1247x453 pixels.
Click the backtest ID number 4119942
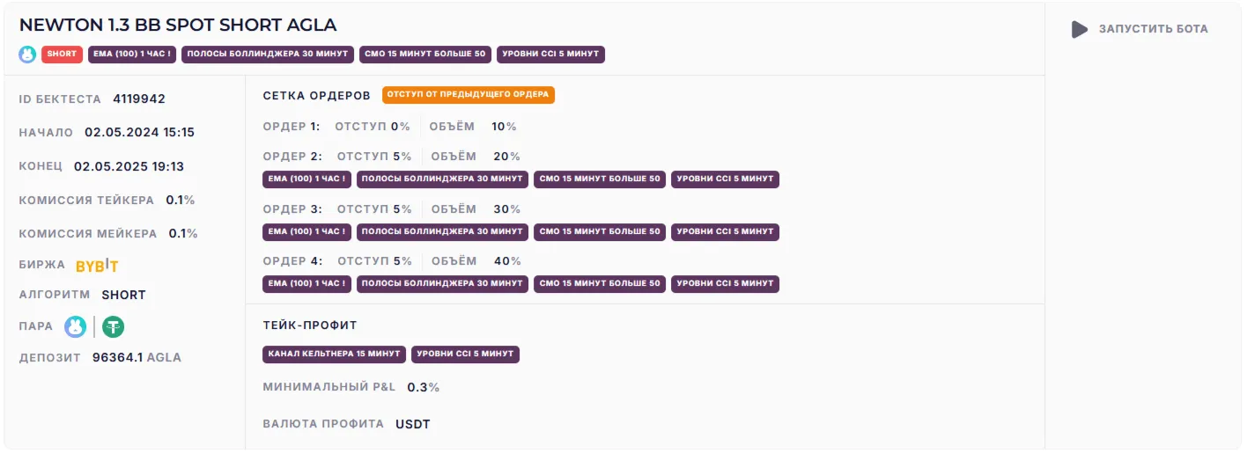tap(139, 99)
